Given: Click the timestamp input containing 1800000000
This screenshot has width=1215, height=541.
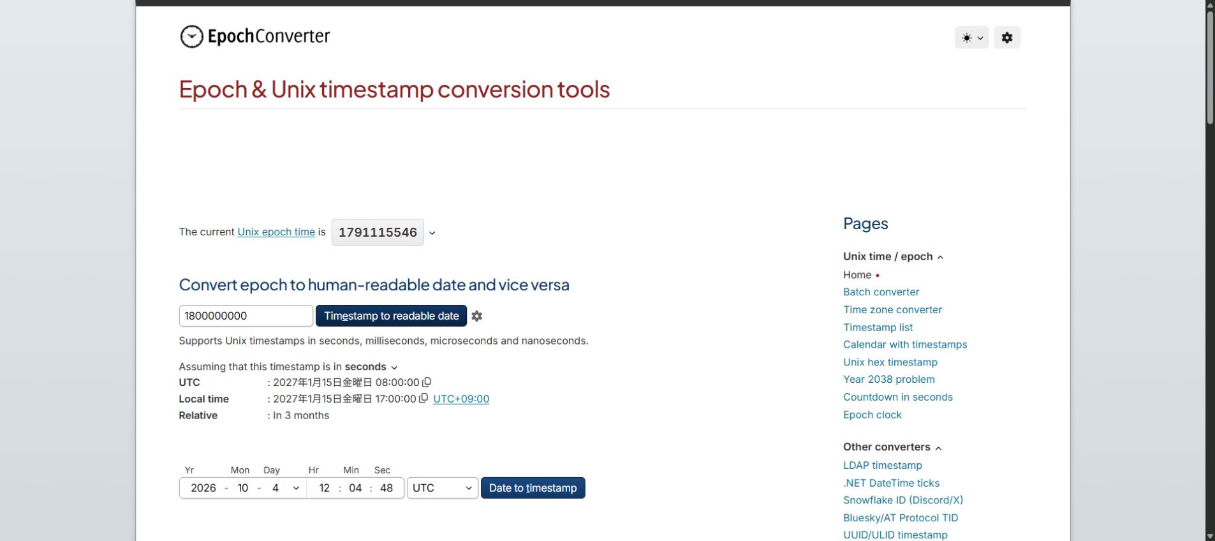Looking at the screenshot, I should (246, 316).
